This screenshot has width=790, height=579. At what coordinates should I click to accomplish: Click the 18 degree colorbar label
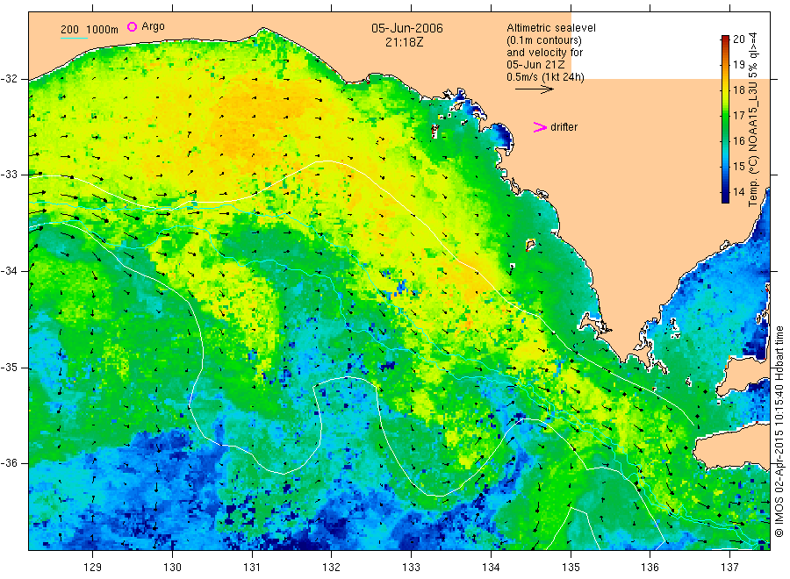[738, 90]
